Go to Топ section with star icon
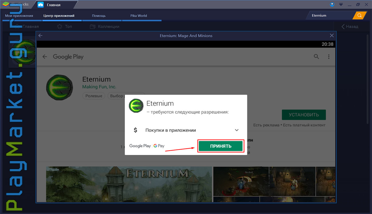Image resolution: width=372 pixels, height=214 pixels. click(x=64, y=27)
